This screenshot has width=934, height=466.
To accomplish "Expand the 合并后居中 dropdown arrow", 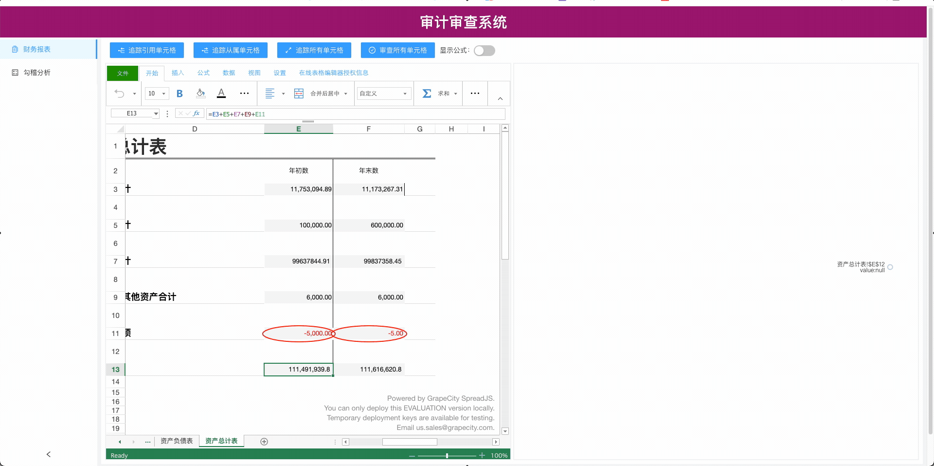I will (x=346, y=94).
